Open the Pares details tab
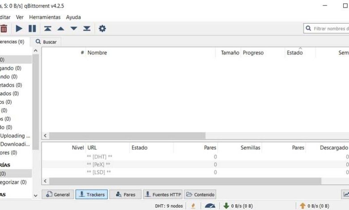Image resolution: width=349 pixels, height=210 pixels. click(126, 194)
